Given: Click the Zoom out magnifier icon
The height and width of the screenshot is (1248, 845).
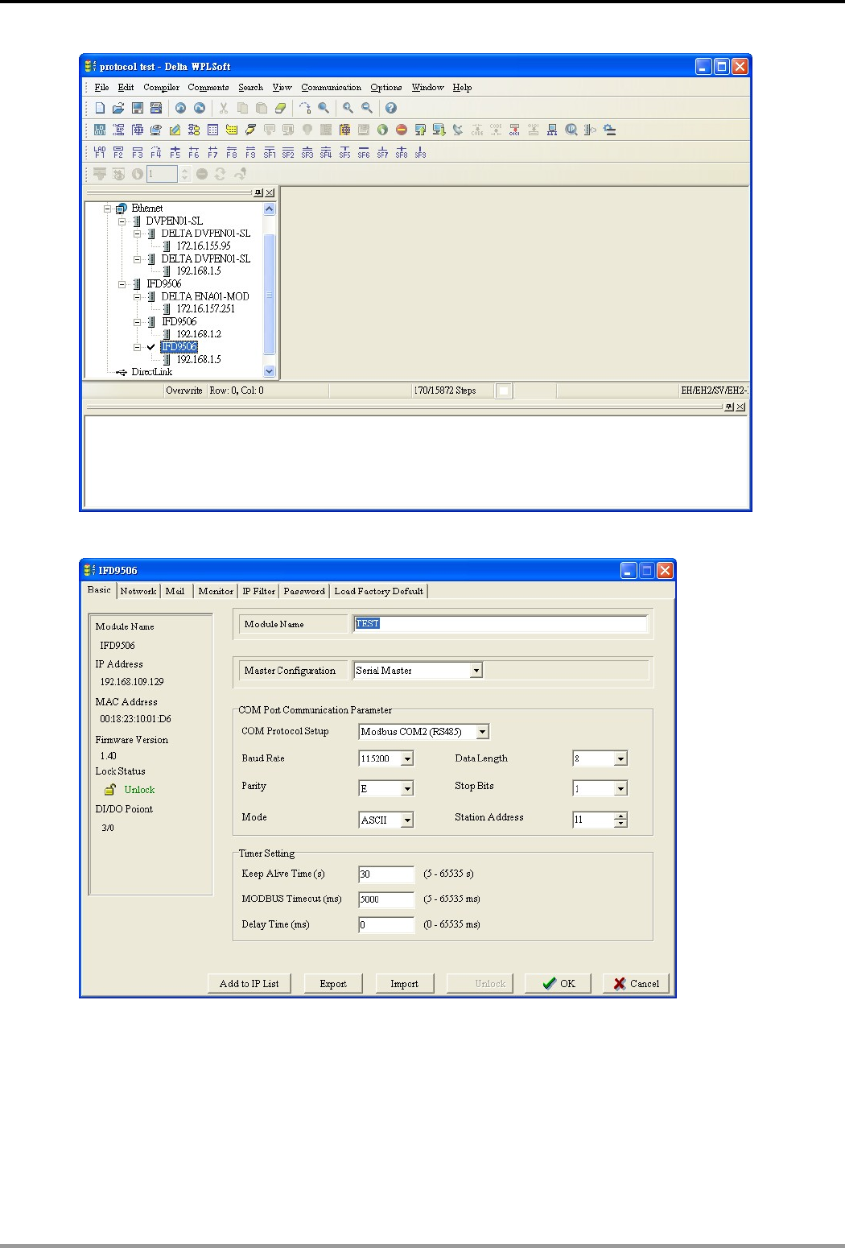Looking at the screenshot, I should [367, 108].
